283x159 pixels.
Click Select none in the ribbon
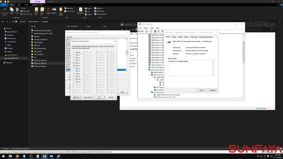(x=99, y=11)
